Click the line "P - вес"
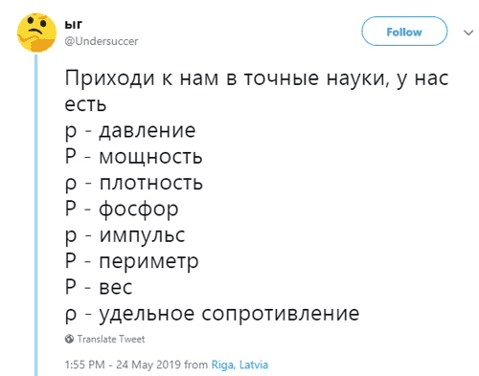Image resolution: width=479 pixels, height=376 pixels. [99, 287]
